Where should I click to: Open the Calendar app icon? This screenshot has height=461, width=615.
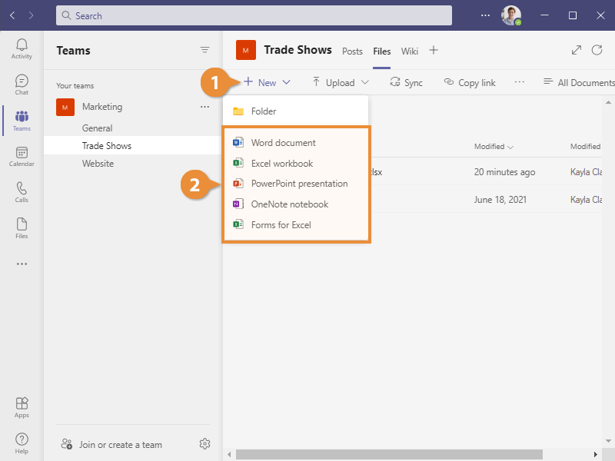(x=22, y=157)
